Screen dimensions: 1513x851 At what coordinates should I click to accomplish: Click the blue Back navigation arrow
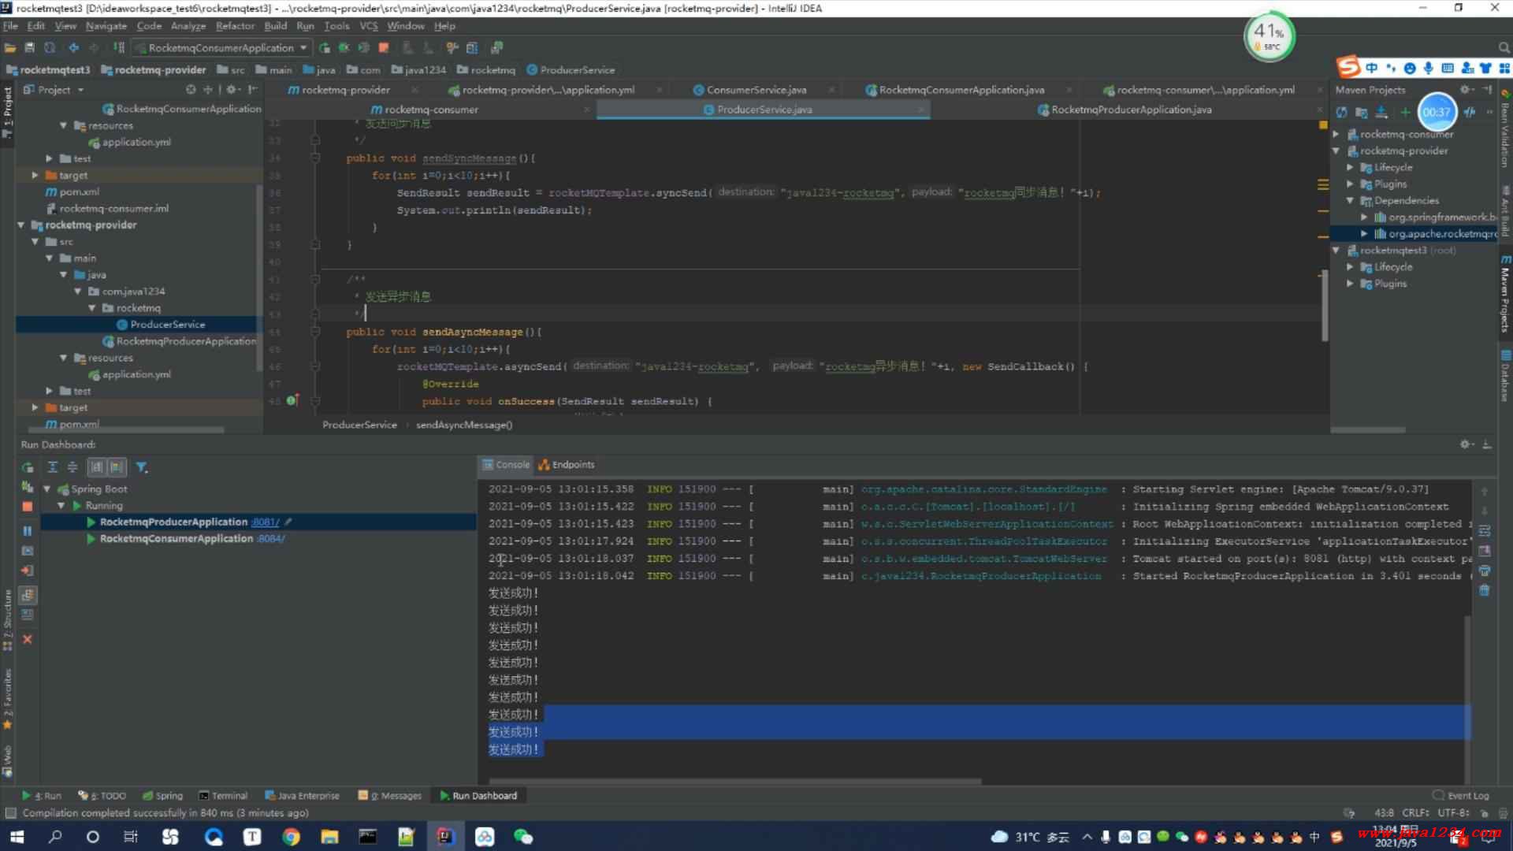coord(73,48)
